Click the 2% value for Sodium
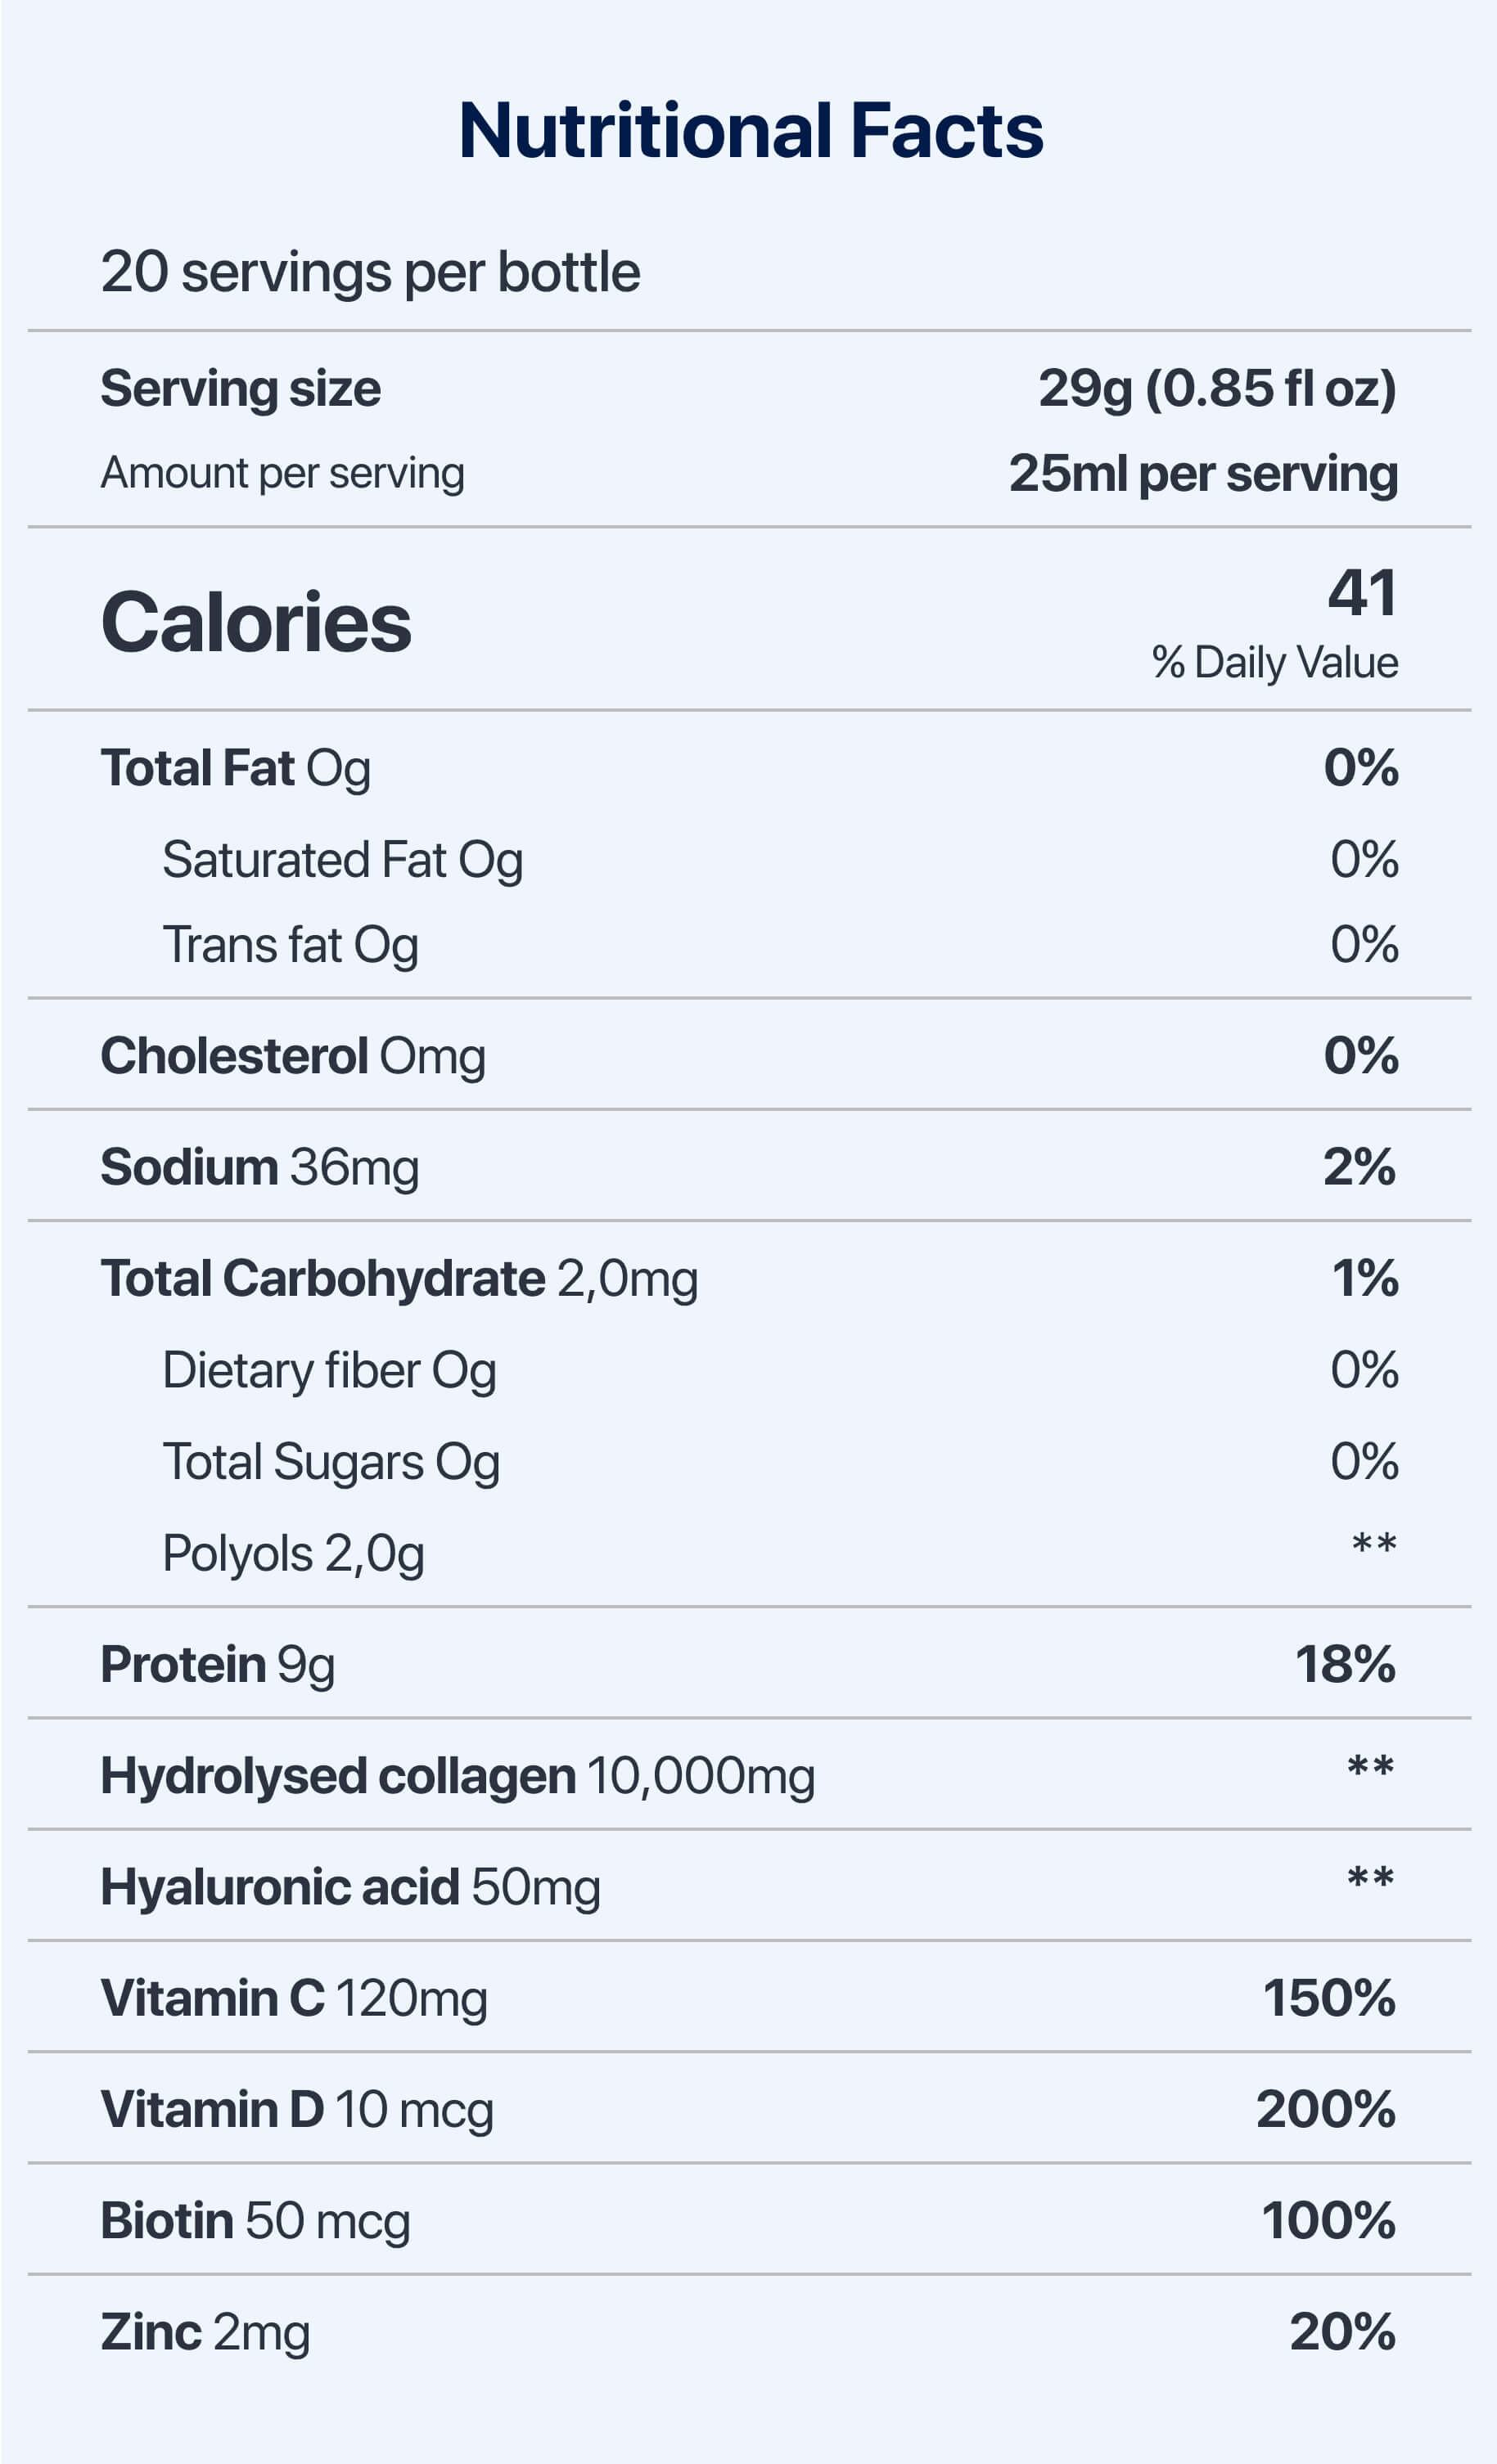 [x=1359, y=1167]
